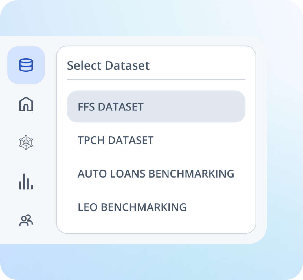Click the users icon in the sidebar
Image resolution: width=303 pixels, height=280 pixels.
tap(26, 220)
